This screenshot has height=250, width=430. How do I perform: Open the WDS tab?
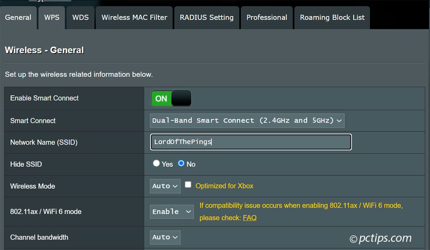pos(80,17)
